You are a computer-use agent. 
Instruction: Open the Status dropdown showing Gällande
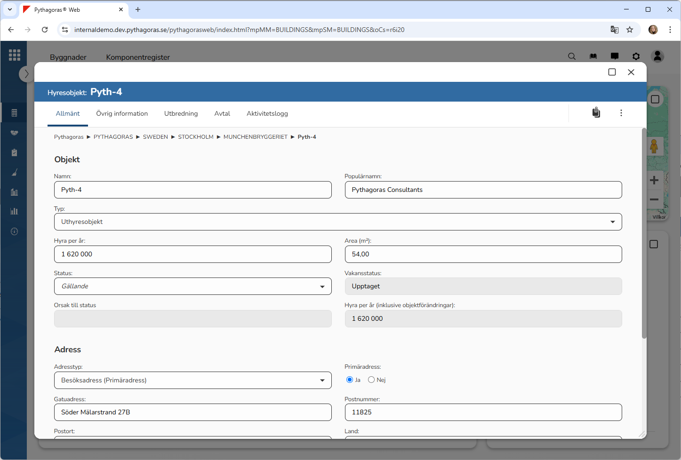(192, 286)
